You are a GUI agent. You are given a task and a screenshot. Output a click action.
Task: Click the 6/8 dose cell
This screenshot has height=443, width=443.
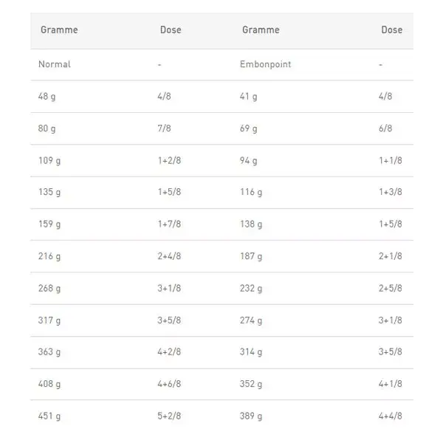(385, 128)
